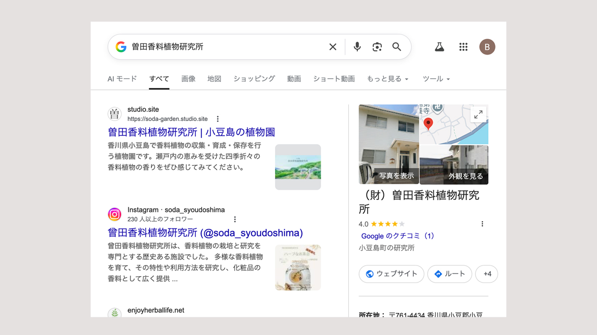This screenshot has height=335, width=597.
Task: Click the red map pin
Action: [428, 124]
